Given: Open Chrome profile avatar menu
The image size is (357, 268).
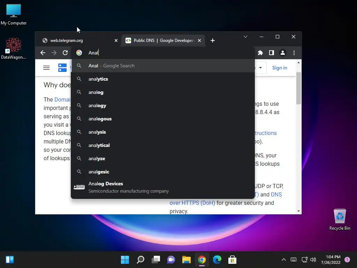Looking at the screenshot, I should pos(282,53).
